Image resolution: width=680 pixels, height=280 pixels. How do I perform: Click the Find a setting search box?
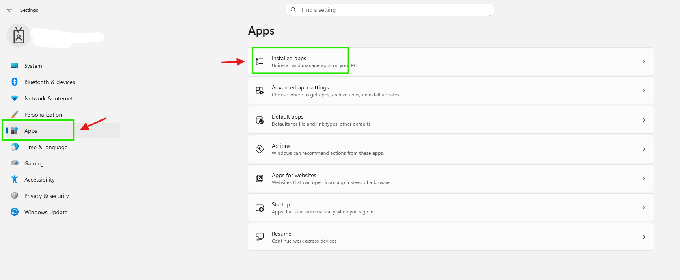pyautogui.click(x=390, y=10)
